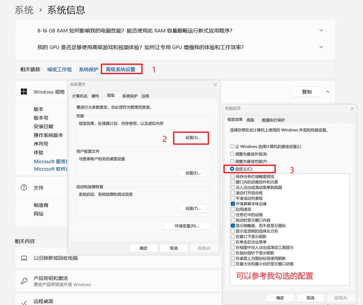Click the 环境变量(N) button
The image size is (363, 305).
[187, 225]
